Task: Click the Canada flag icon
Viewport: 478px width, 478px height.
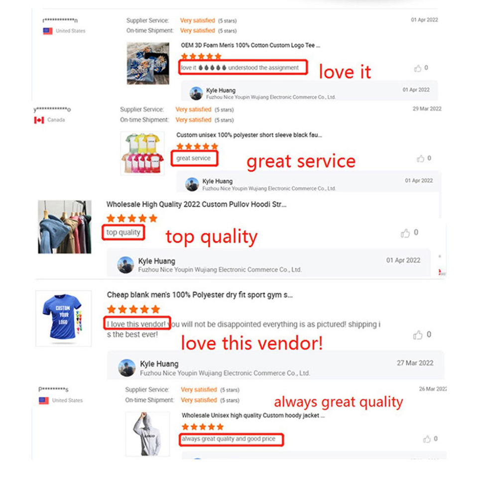Action: coord(39,120)
